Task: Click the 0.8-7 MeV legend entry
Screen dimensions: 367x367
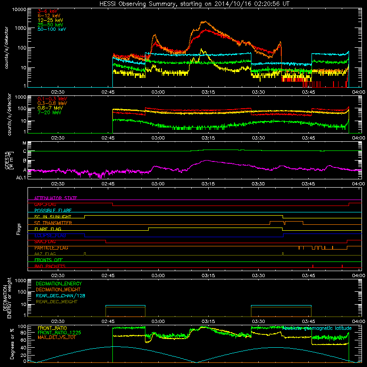Action: (50, 108)
